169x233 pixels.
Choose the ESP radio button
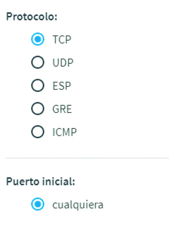click(37, 86)
